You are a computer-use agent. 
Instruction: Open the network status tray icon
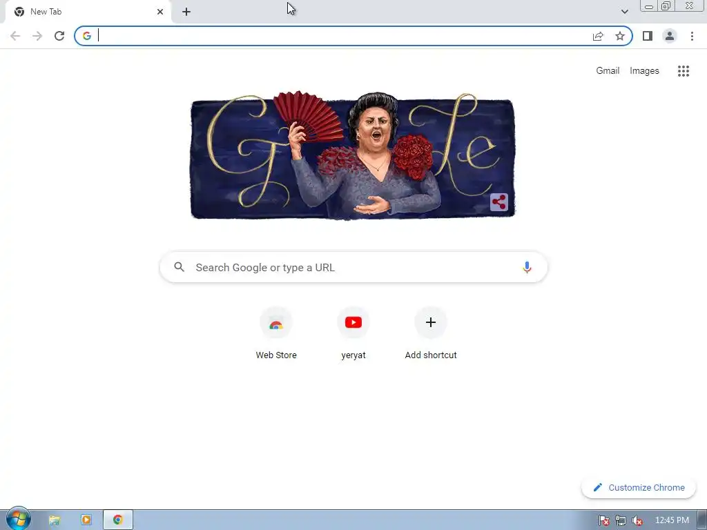click(x=621, y=520)
